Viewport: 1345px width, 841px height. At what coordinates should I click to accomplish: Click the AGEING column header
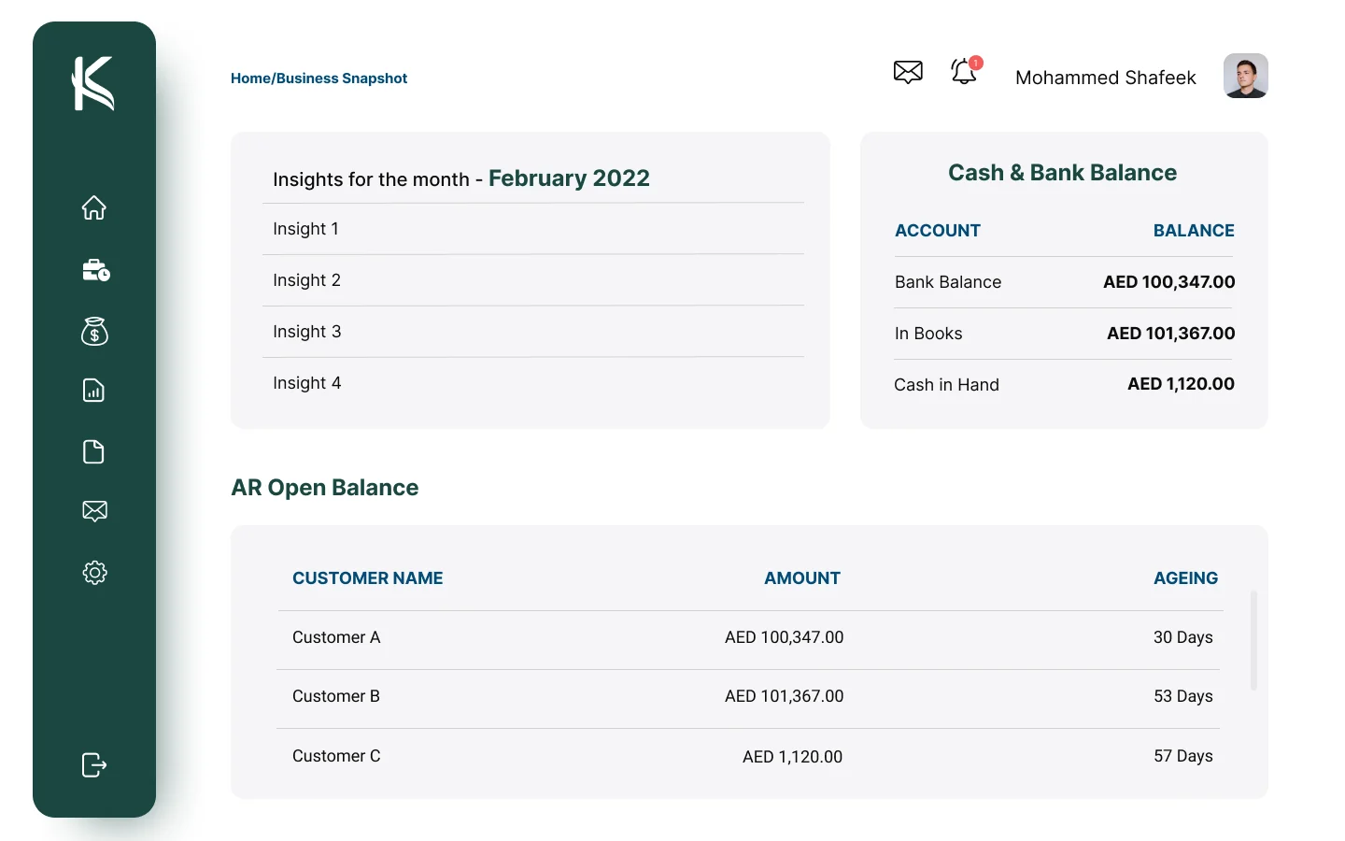point(1186,578)
